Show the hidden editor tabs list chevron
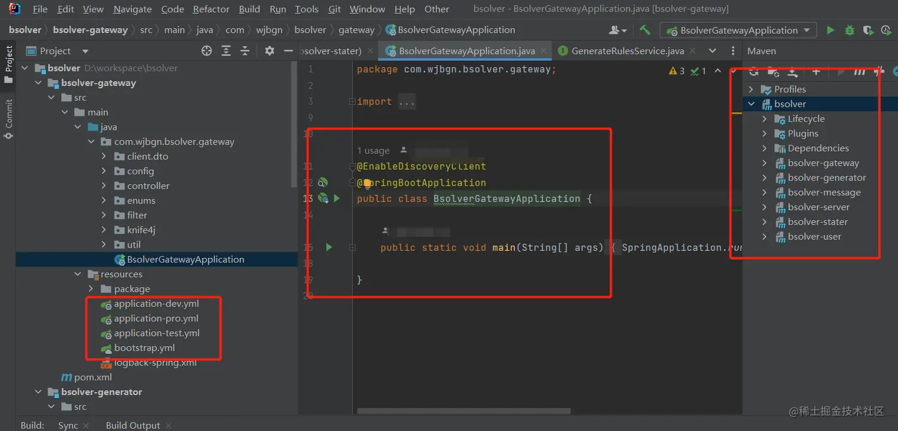This screenshot has width=898, height=431. (x=713, y=51)
